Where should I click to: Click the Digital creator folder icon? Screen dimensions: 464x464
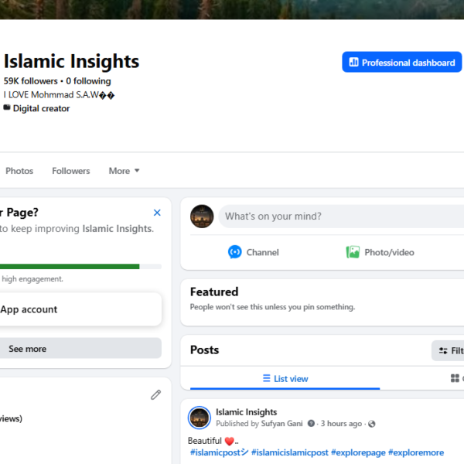7,107
